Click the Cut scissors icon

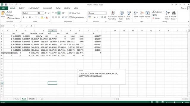[x=8, y=12]
